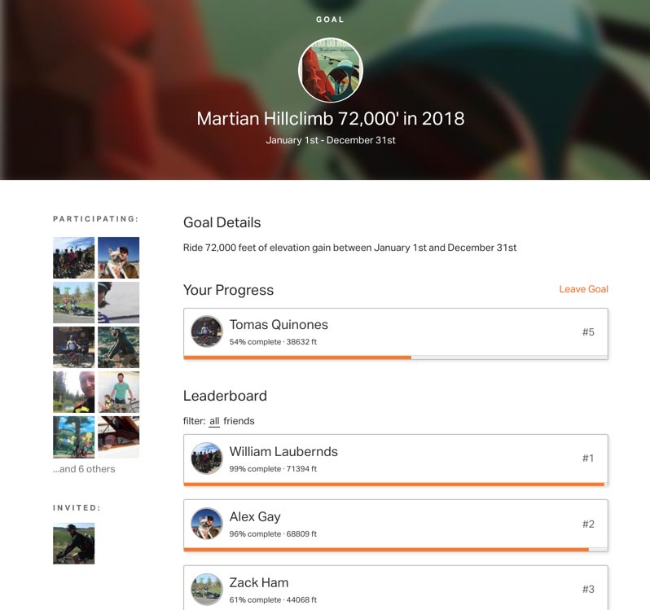Select the group-of-cyclists participant thumbnail
Image resolution: width=650 pixels, height=610 pixels.
pyautogui.click(x=74, y=257)
